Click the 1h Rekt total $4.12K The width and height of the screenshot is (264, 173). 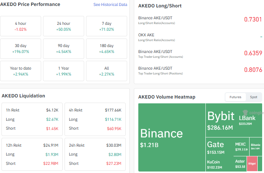52,110
